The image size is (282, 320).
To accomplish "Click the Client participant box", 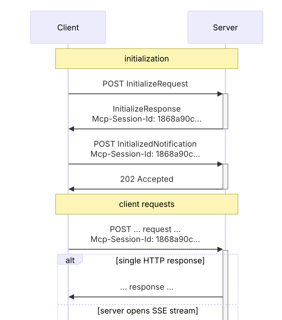I will (x=68, y=27).
